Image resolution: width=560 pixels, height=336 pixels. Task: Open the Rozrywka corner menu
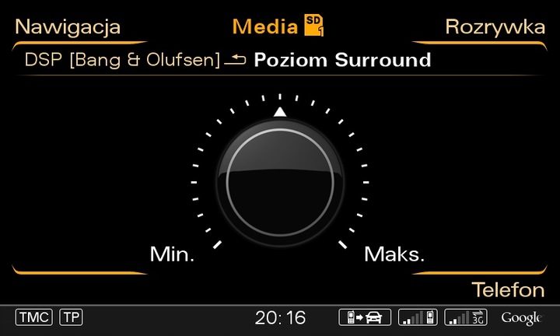tap(495, 27)
